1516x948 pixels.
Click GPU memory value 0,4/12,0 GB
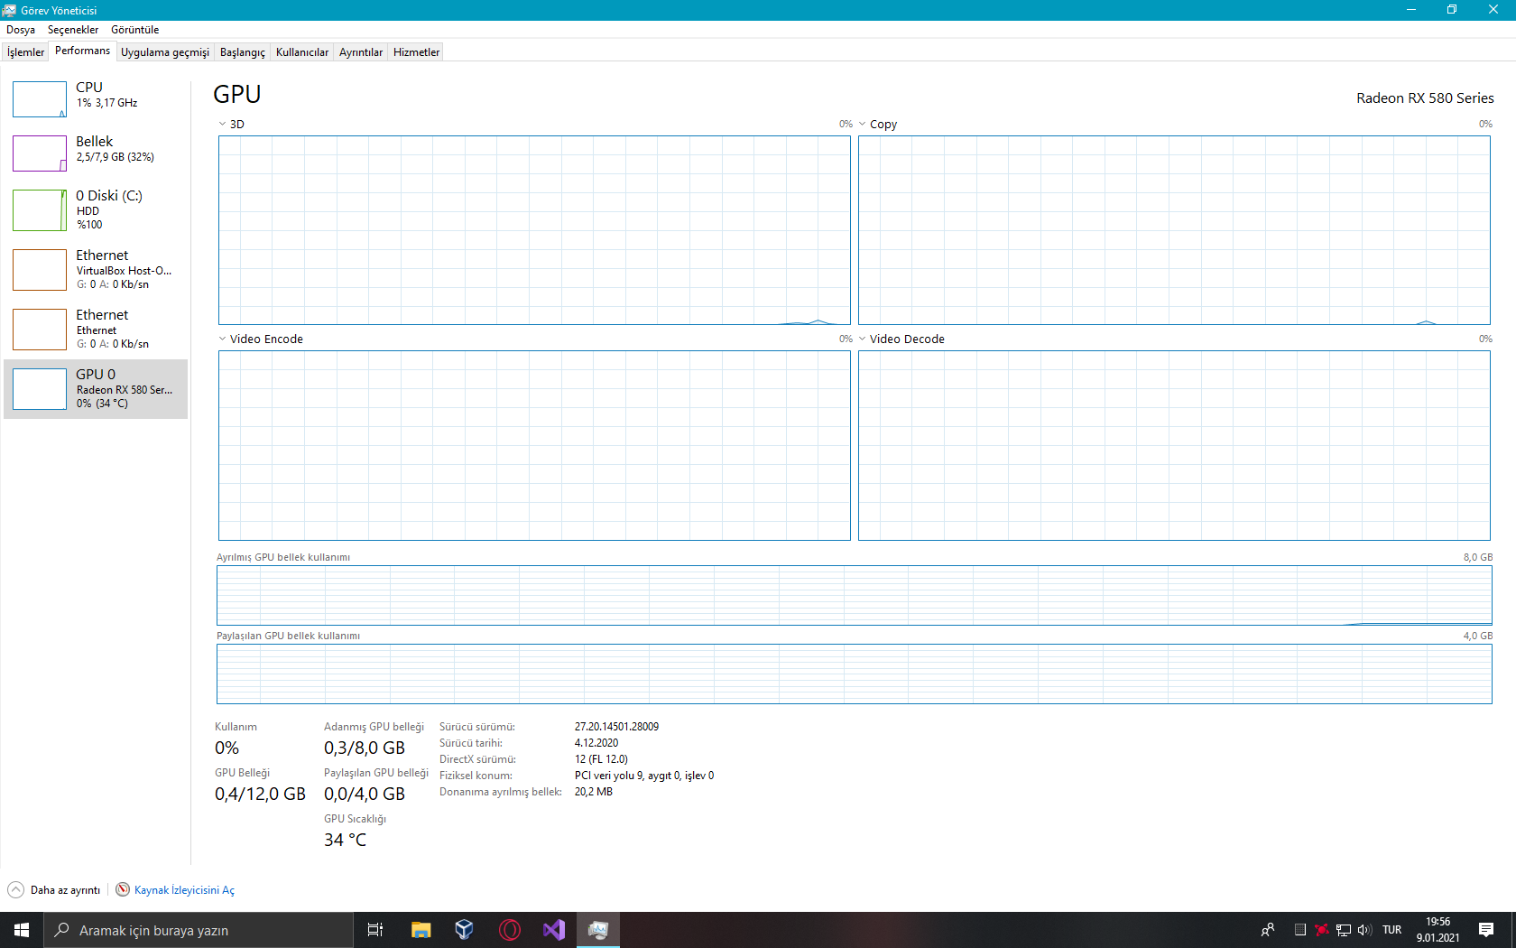(260, 795)
